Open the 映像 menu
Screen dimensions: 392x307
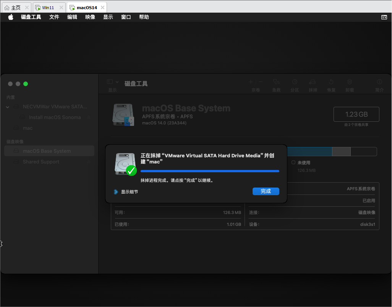pyautogui.click(x=90, y=17)
